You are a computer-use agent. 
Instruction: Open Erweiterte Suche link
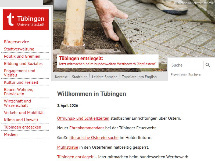(x=185, y=75)
